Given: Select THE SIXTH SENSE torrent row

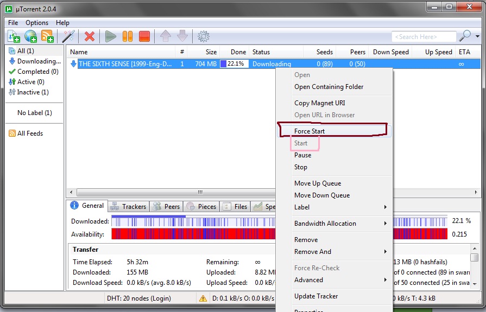Looking at the screenshot, I should (274, 64).
